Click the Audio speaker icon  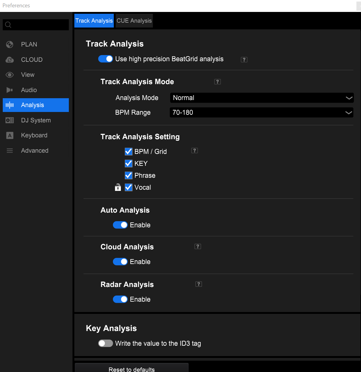10,90
